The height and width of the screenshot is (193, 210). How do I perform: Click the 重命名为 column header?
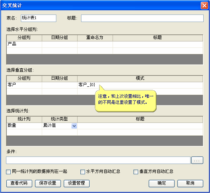pos(95,38)
